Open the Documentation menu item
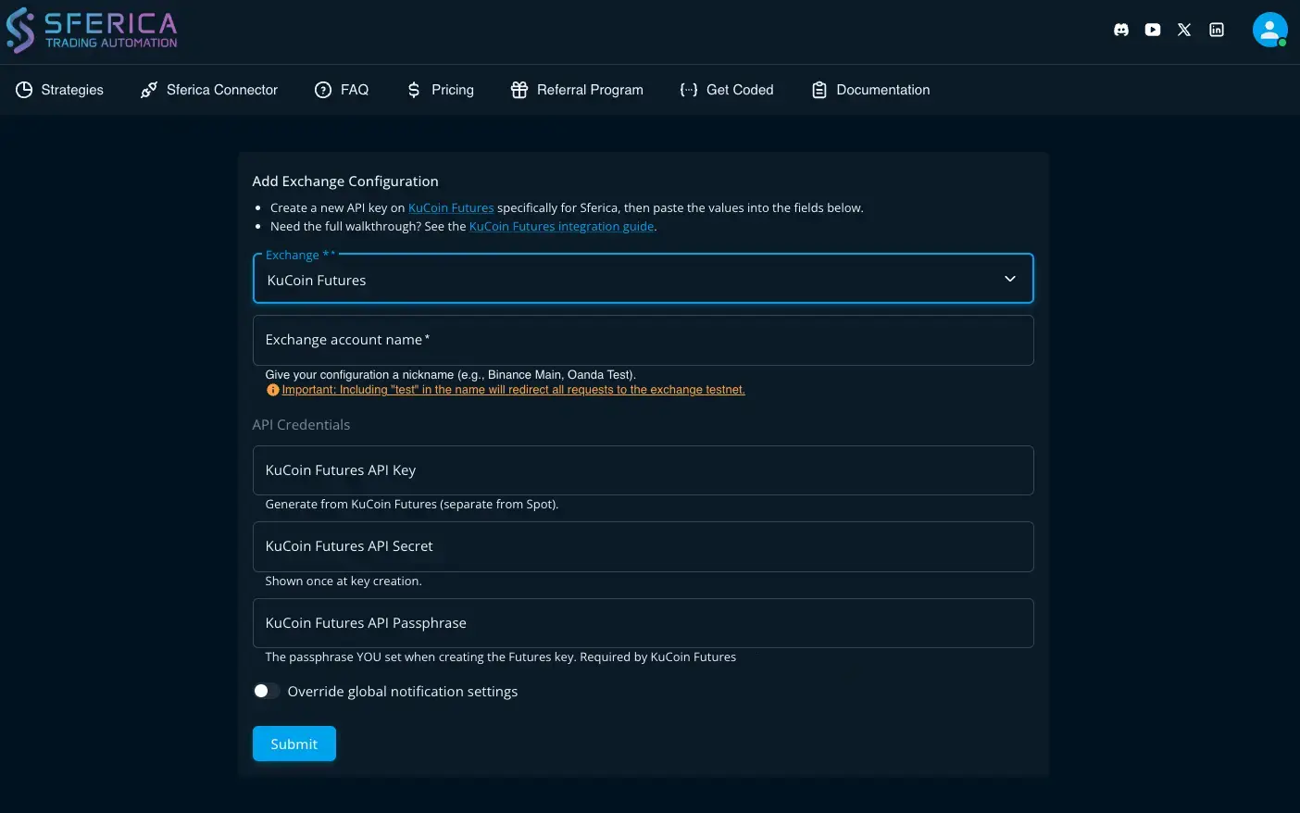 871,90
